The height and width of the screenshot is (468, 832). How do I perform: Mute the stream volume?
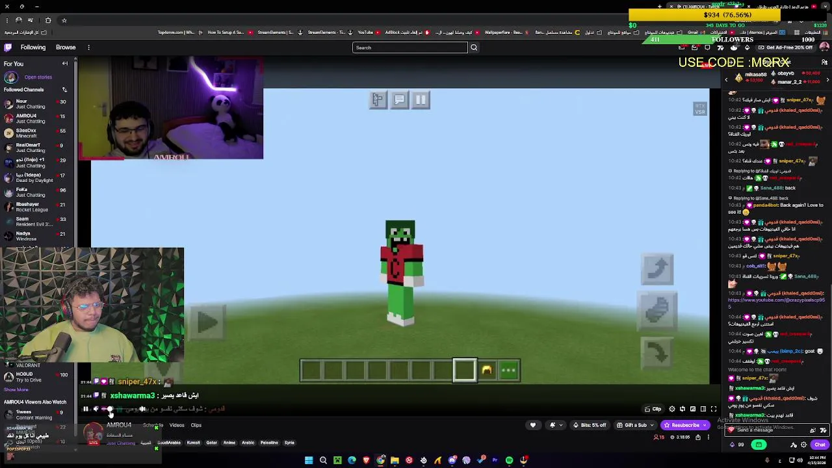click(x=96, y=409)
